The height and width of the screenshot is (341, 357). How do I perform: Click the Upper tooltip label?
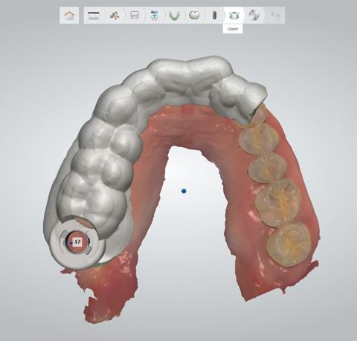[233, 29]
